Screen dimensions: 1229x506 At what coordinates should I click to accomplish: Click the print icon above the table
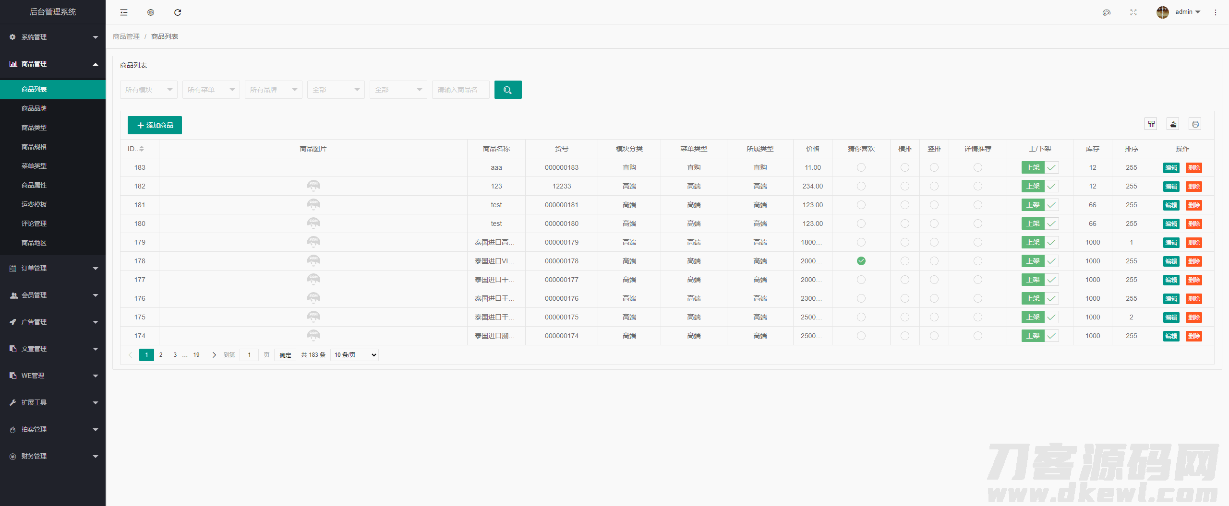[1195, 124]
